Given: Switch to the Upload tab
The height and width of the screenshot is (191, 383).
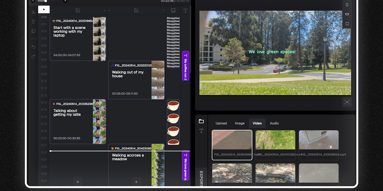Looking at the screenshot, I should coord(221,123).
